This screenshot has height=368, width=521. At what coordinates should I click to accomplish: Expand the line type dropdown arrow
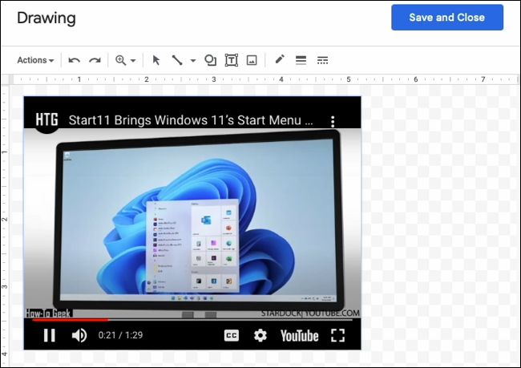pos(193,60)
